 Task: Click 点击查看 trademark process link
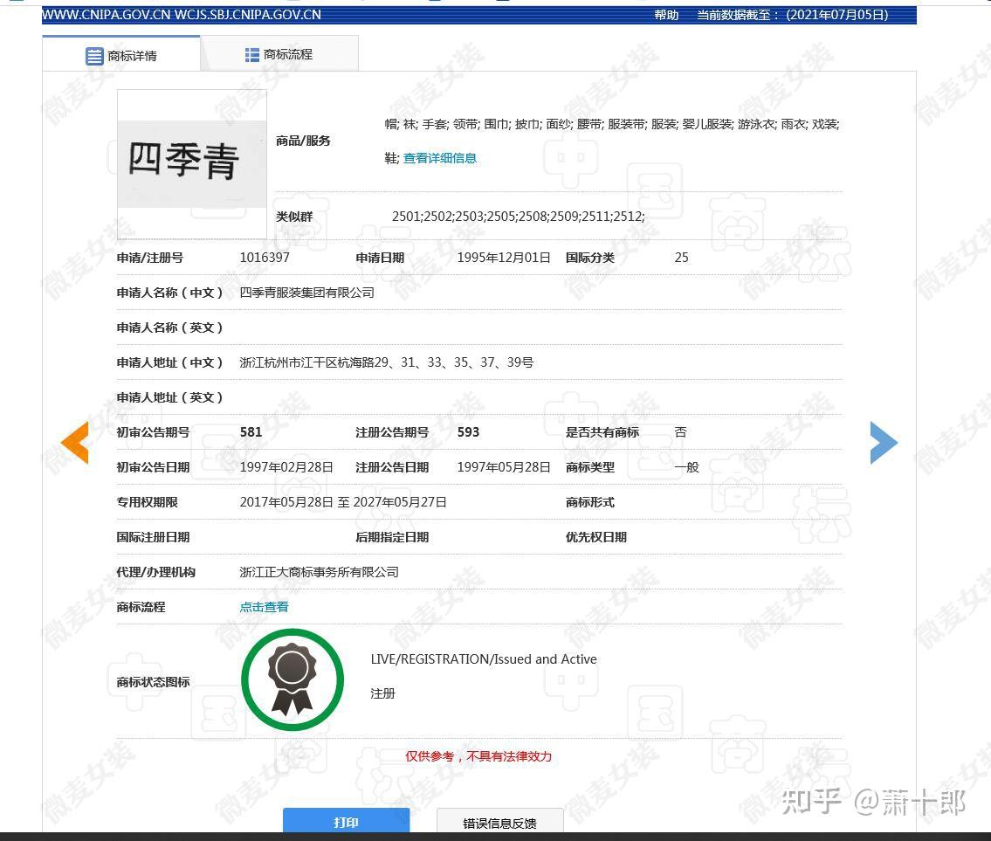click(x=265, y=607)
